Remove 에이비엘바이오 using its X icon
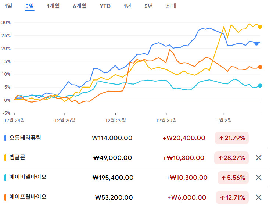Image resolution: width=273 pixels, height=207 pixels. click(258, 178)
